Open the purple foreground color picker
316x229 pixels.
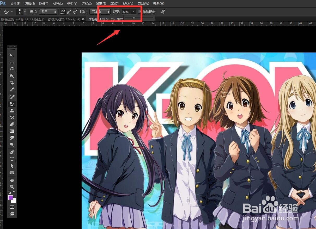click(10, 197)
